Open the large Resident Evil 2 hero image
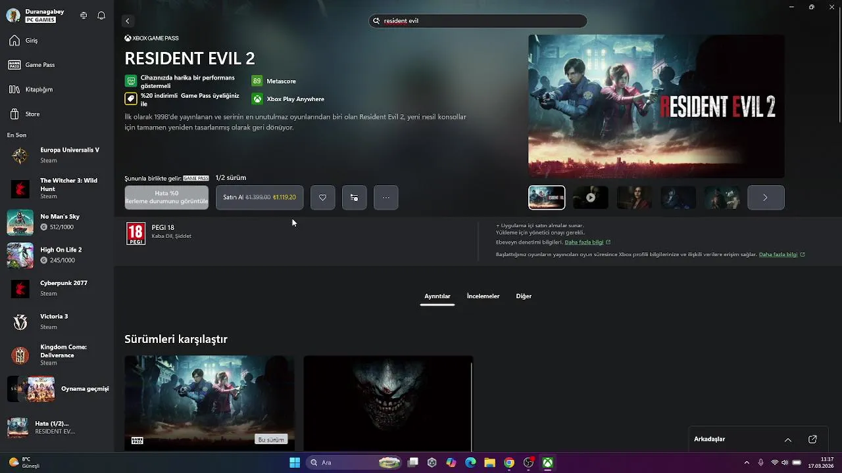This screenshot has width=842, height=473. coord(656,106)
